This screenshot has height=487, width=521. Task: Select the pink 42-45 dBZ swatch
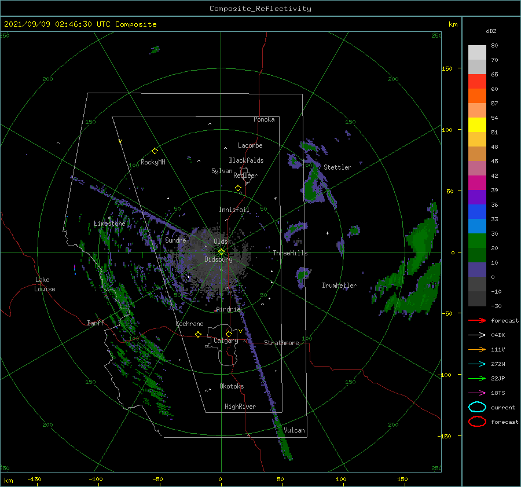point(477,168)
